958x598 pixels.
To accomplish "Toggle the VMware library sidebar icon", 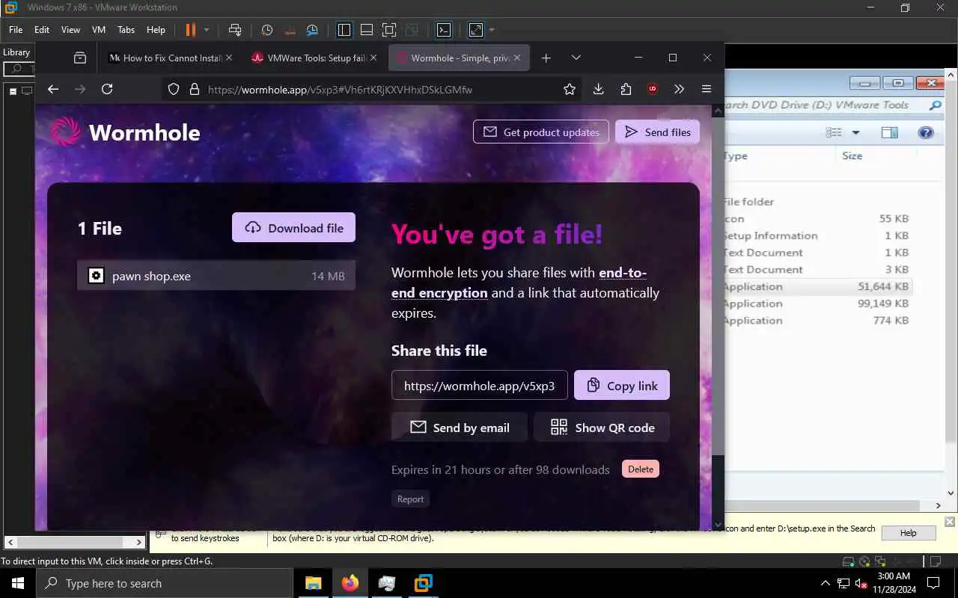I will pos(344,30).
